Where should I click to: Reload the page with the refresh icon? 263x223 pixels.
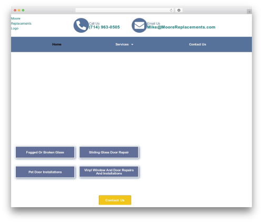tap(171, 11)
